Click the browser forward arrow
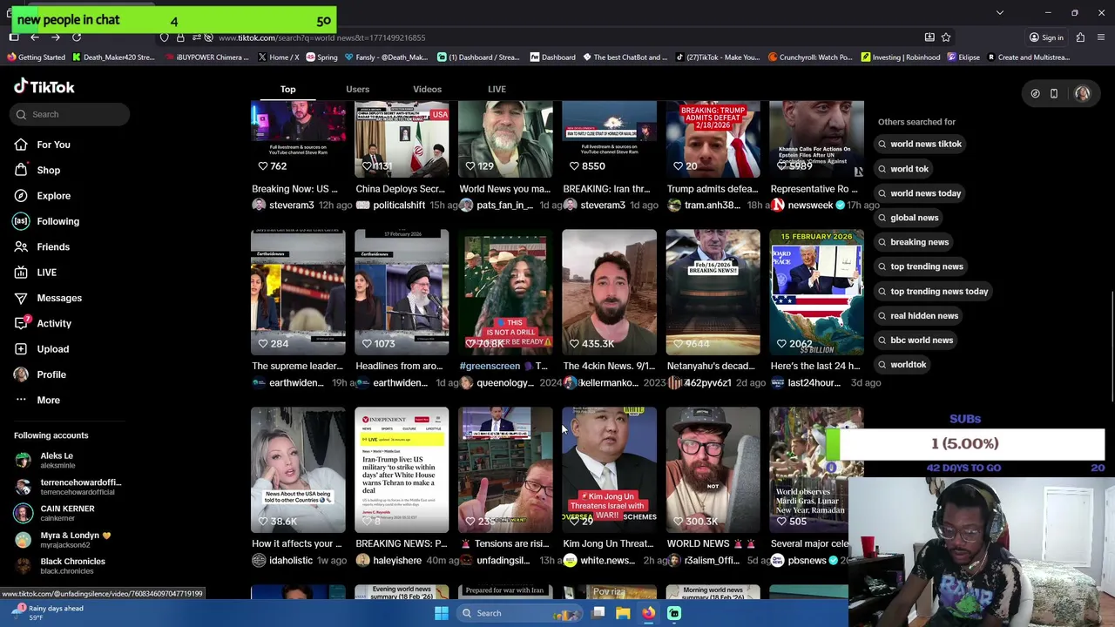Image resolution: width=1115 pixels, height=627 pixels. 56,37
